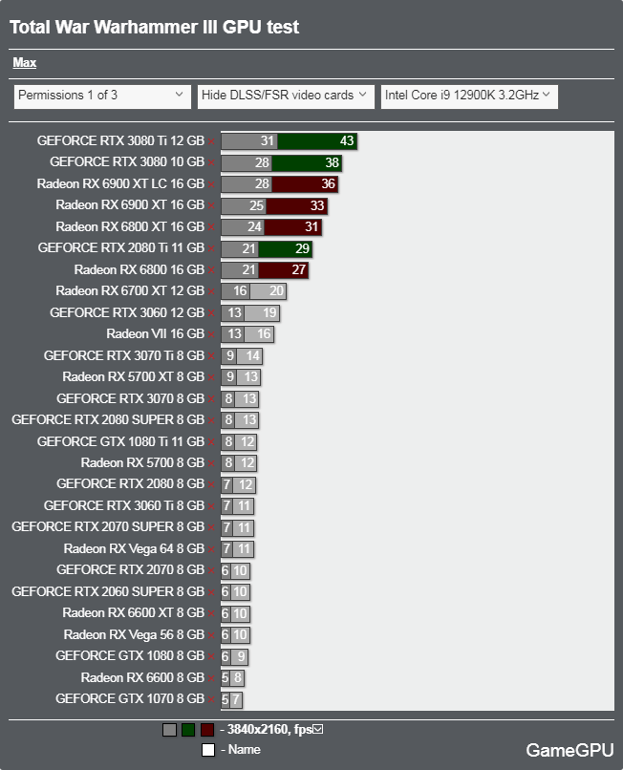Remove Radeon RX 6800 16 GB via red X
623x770 pixels.
tap(211, 270)
